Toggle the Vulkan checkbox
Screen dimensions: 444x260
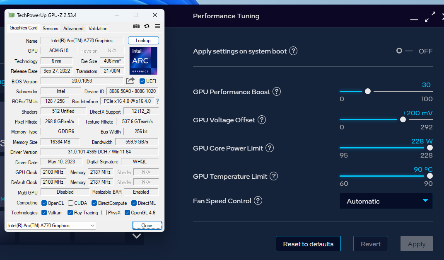(x=44, y=213)
